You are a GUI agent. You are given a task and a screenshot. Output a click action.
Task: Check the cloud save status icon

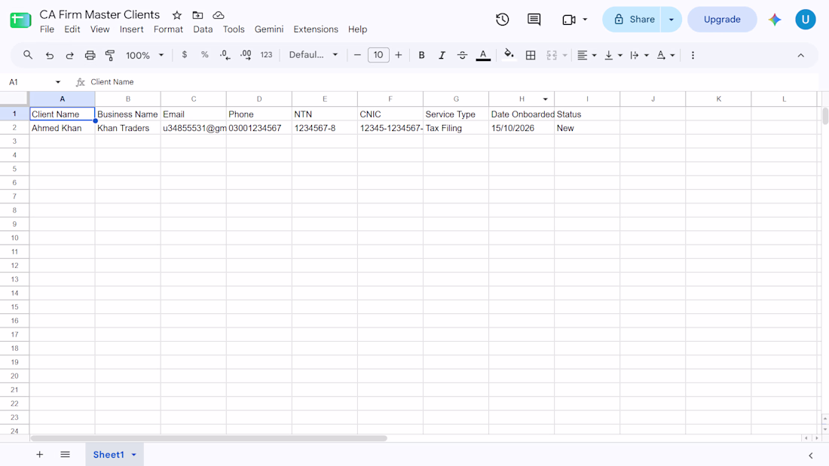219,15
